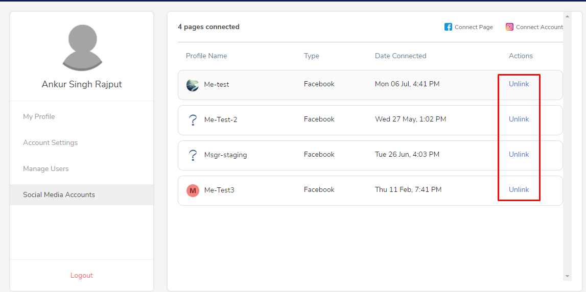Click the Connect Page link
This screenshot has width=586, height=292.
(474, 27)
